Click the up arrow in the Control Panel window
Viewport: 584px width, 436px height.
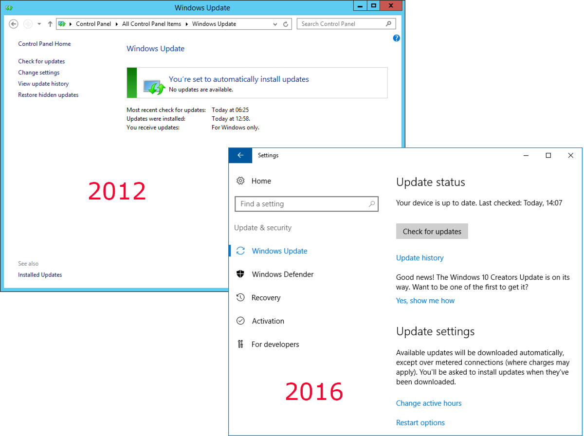(50, 24)
